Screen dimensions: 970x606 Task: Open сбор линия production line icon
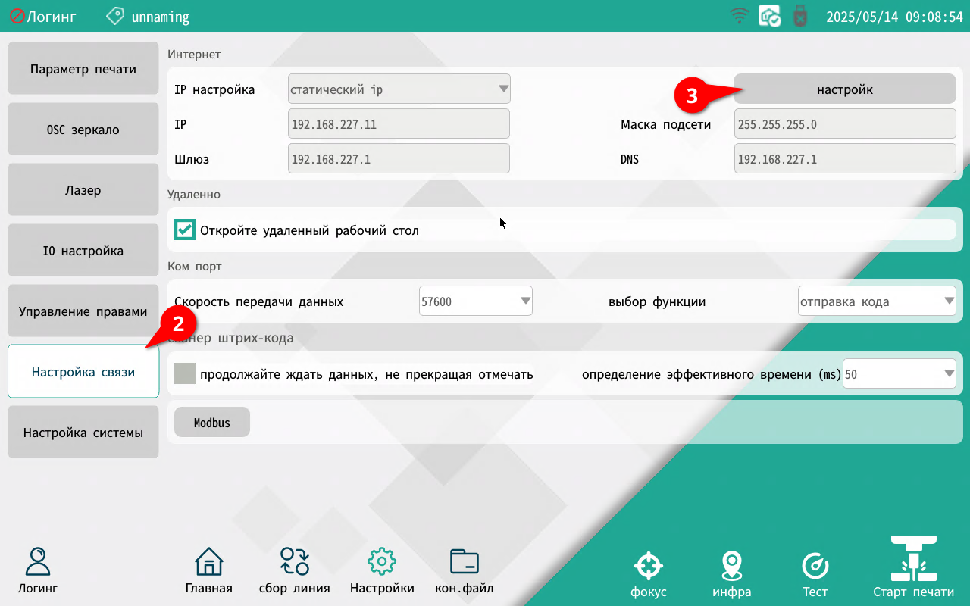[294, 562]
